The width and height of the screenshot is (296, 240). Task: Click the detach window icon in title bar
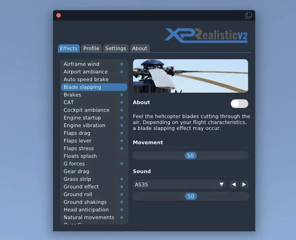(249, 15)
